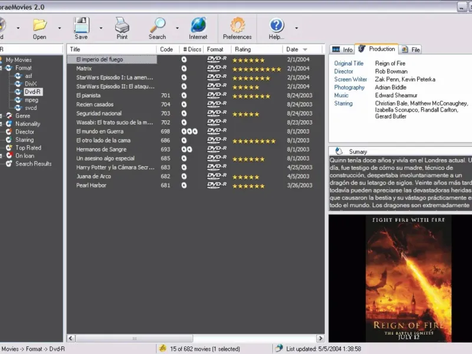Select the movie El imperio del fuego
Image resolution: width=472 pixels, height=354 pixels.
click(x=100, y=60)
